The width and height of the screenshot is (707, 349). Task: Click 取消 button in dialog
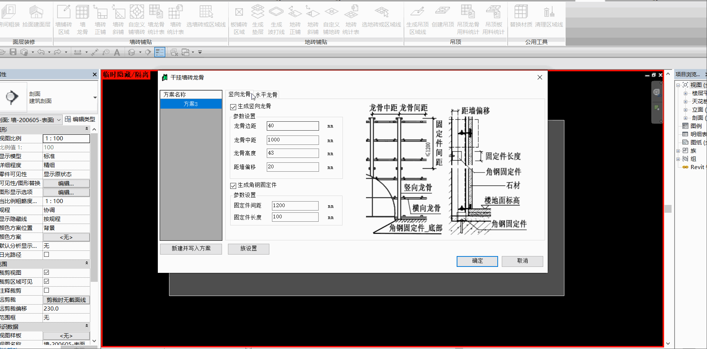pos(522,261)
